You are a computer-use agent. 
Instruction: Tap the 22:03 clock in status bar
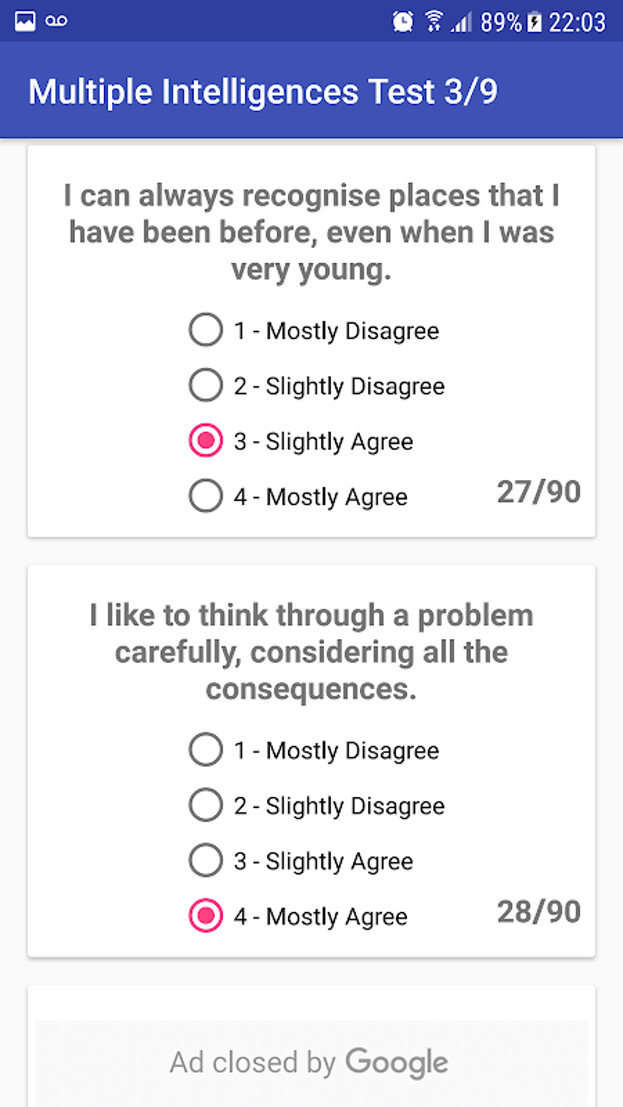(x=577, y=23)
